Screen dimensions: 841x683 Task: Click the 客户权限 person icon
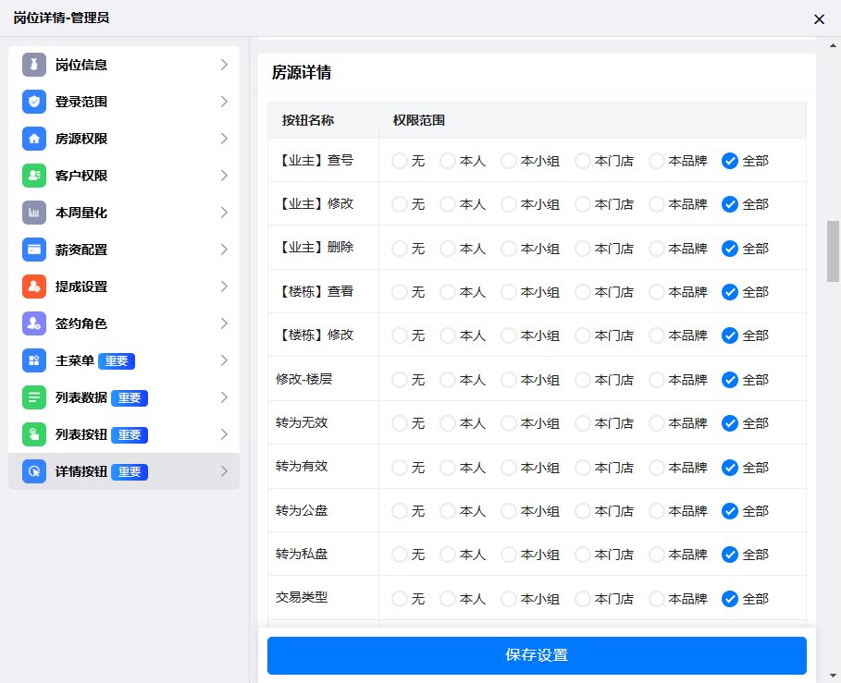point(34,176)
